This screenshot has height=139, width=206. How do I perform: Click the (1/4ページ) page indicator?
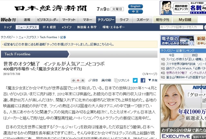pyautogui.click(x=150, y=74)
